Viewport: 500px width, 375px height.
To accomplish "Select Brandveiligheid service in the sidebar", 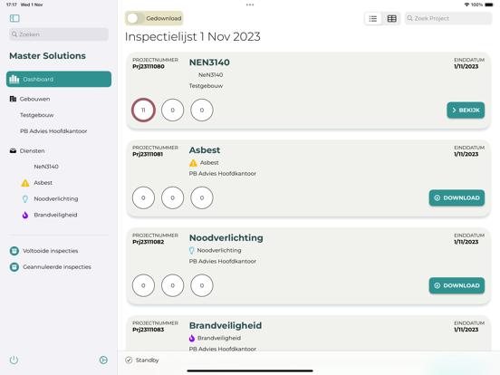I will (x=55, y=215).
